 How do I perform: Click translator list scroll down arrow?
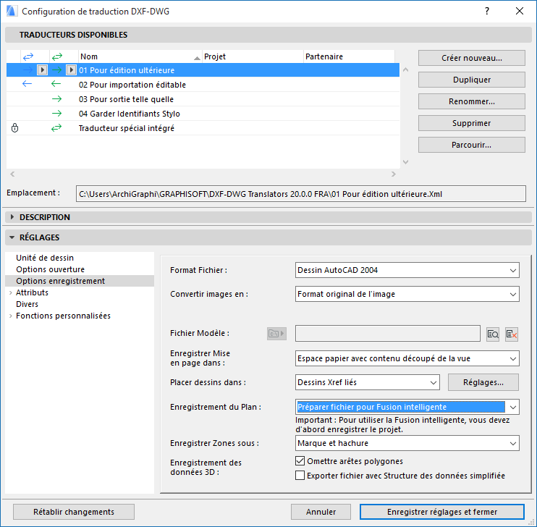pos(405,162)
